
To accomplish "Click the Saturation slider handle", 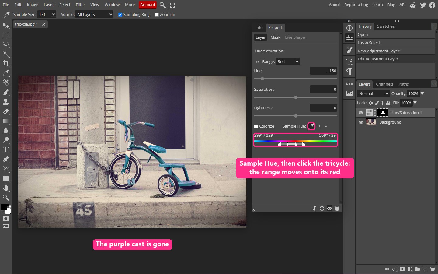I will click(296, 97).
